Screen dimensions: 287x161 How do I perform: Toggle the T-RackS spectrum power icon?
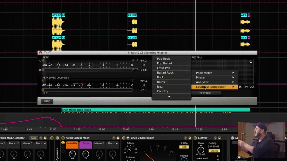click(x=251, y=61)
